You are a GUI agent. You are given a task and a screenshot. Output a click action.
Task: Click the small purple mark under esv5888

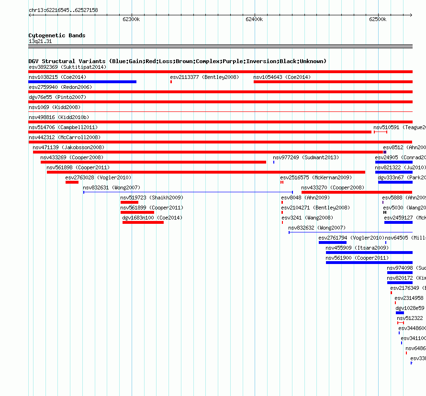point(383,202)
